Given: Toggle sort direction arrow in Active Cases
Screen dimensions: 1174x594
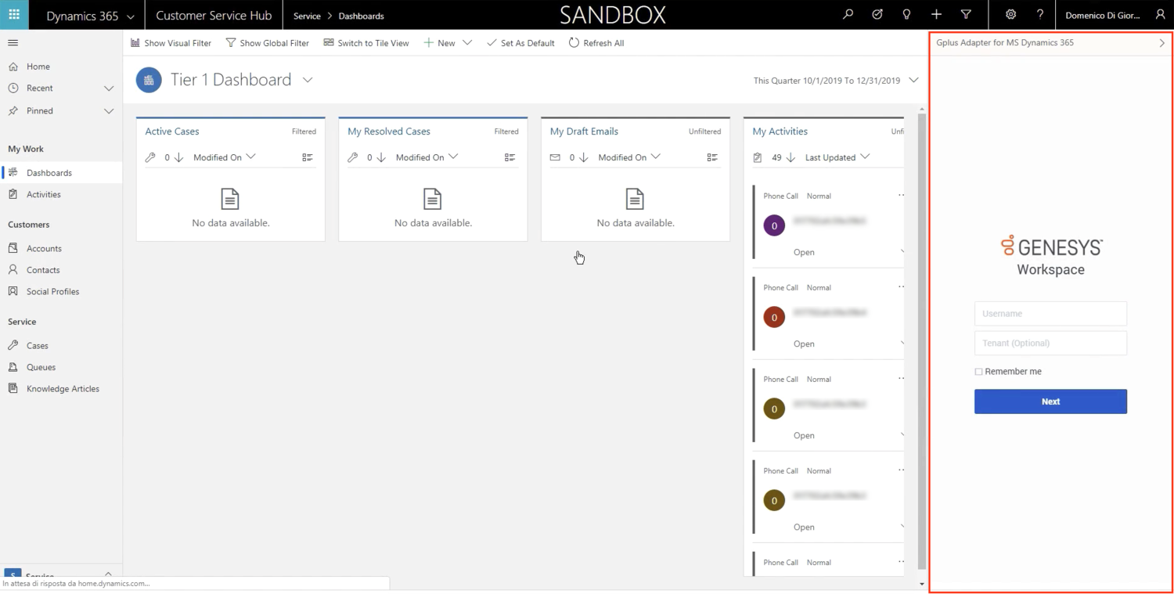Looking at the screenshot, I should pyautogui.click(x=178, y=157).
